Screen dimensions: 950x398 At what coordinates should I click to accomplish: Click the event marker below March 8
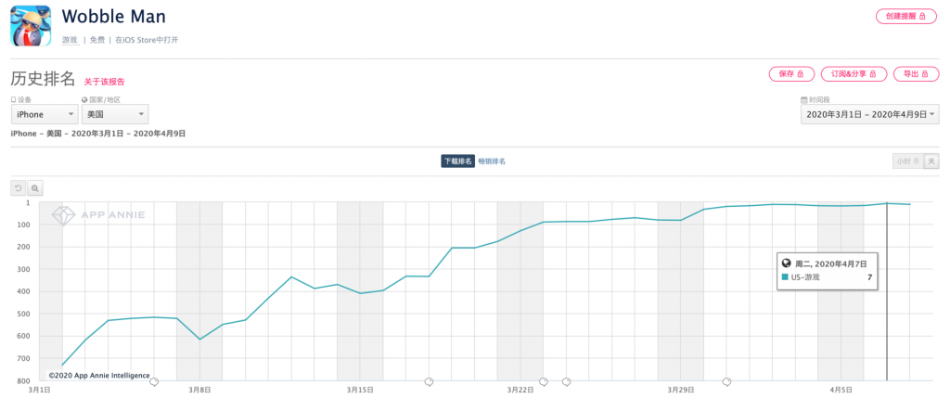click(154, 381)
